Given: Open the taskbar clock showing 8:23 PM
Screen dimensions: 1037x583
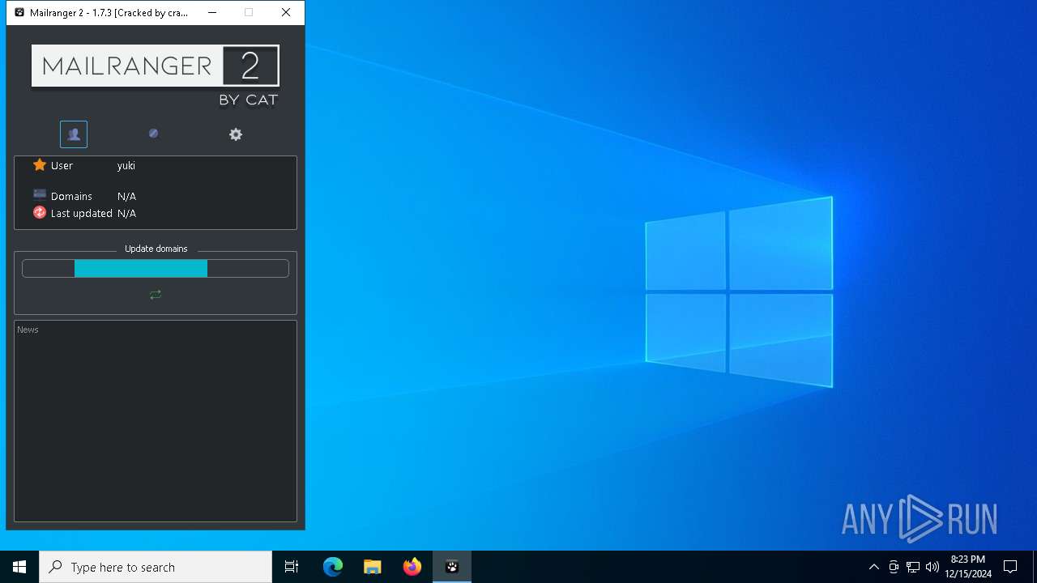Looking at the screenshot, I should pos(968,567).
